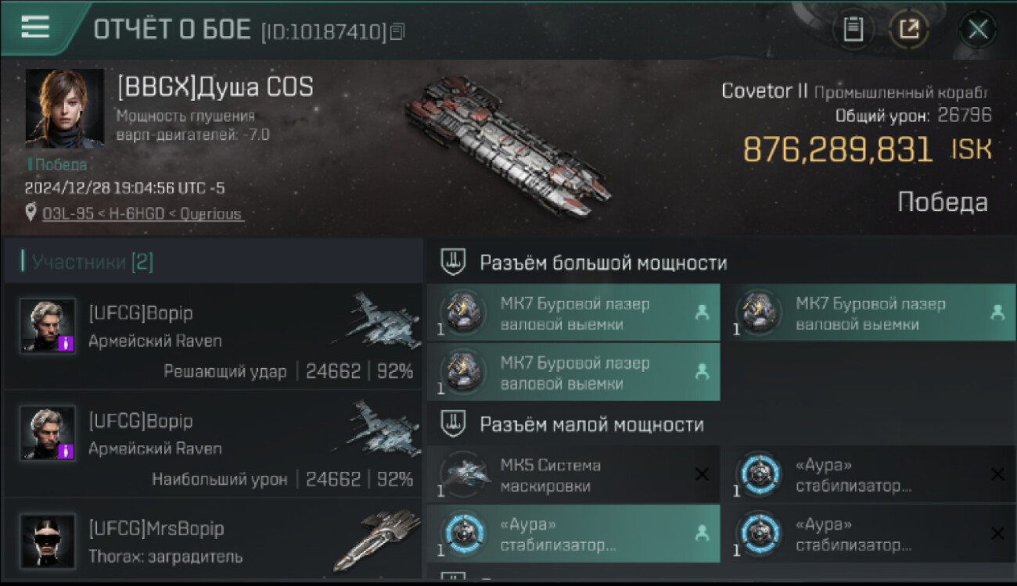The width and height of the screenshot is (1017, 586).
Task: Copy the battle report ID icon
Action: click(x=397, y=32)
